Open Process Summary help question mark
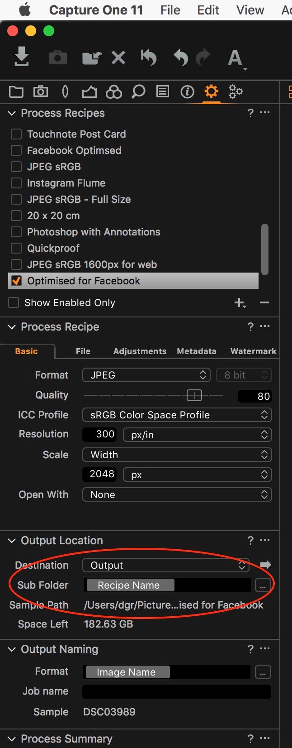The image size is (292, 748). pos(250,738)
